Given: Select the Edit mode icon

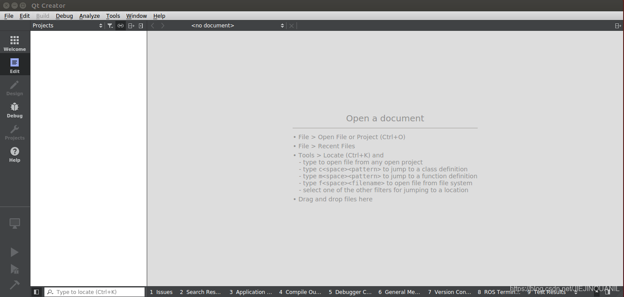Looking at the screenshot, I should click(15, 65).
